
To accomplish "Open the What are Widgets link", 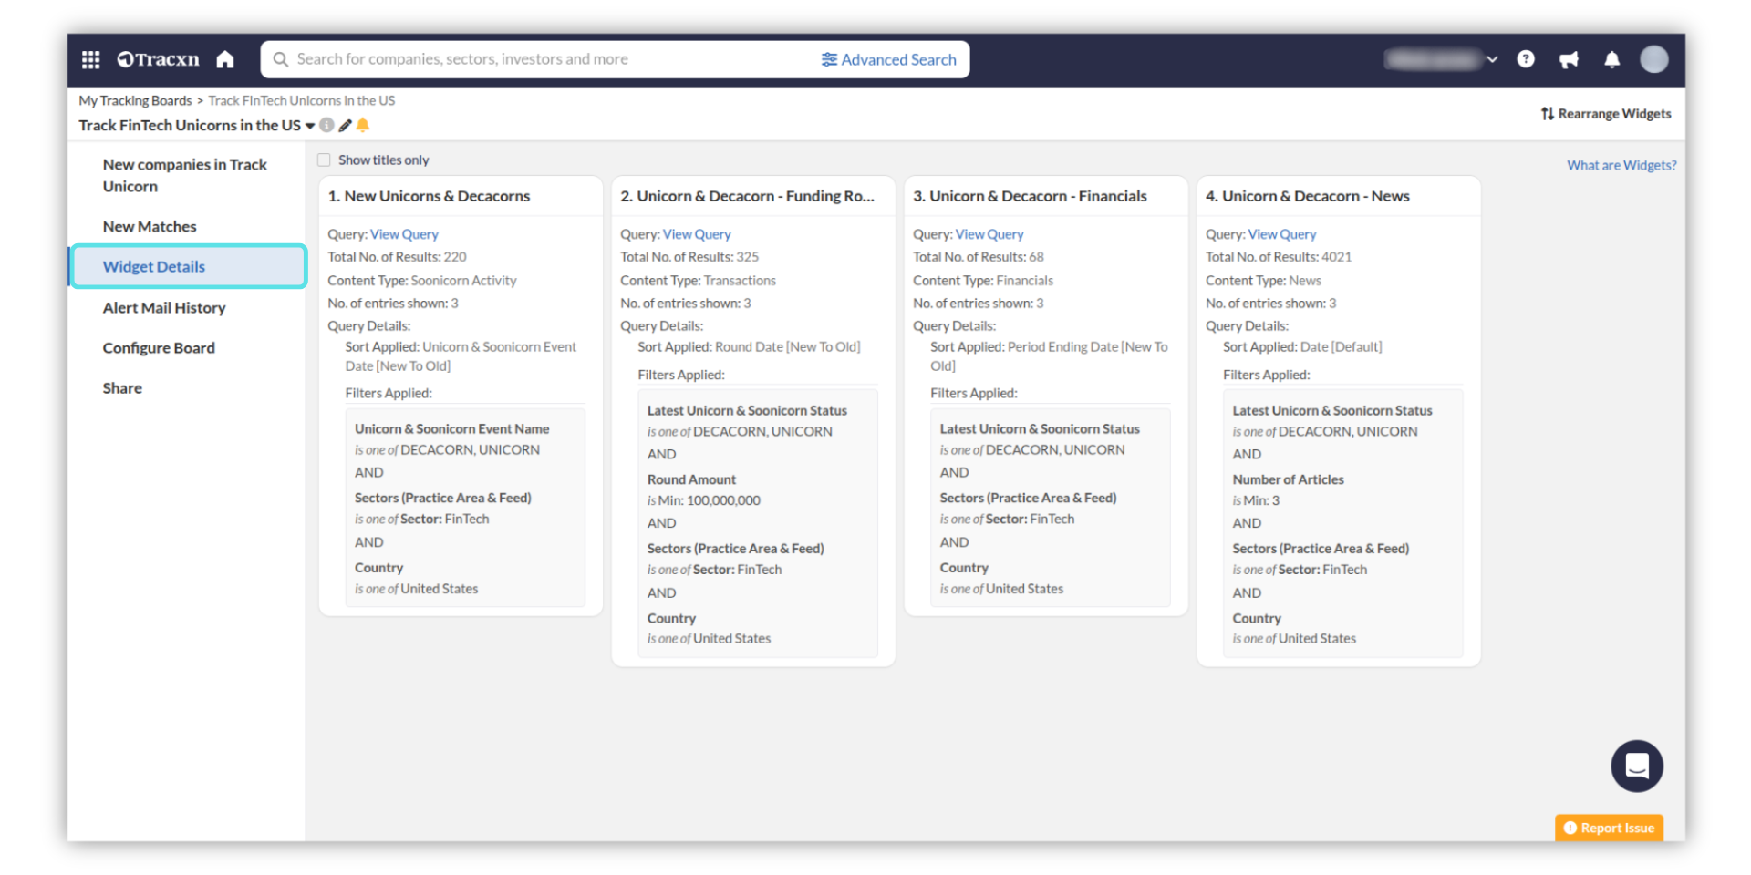I will click(x=1621, y=165).
